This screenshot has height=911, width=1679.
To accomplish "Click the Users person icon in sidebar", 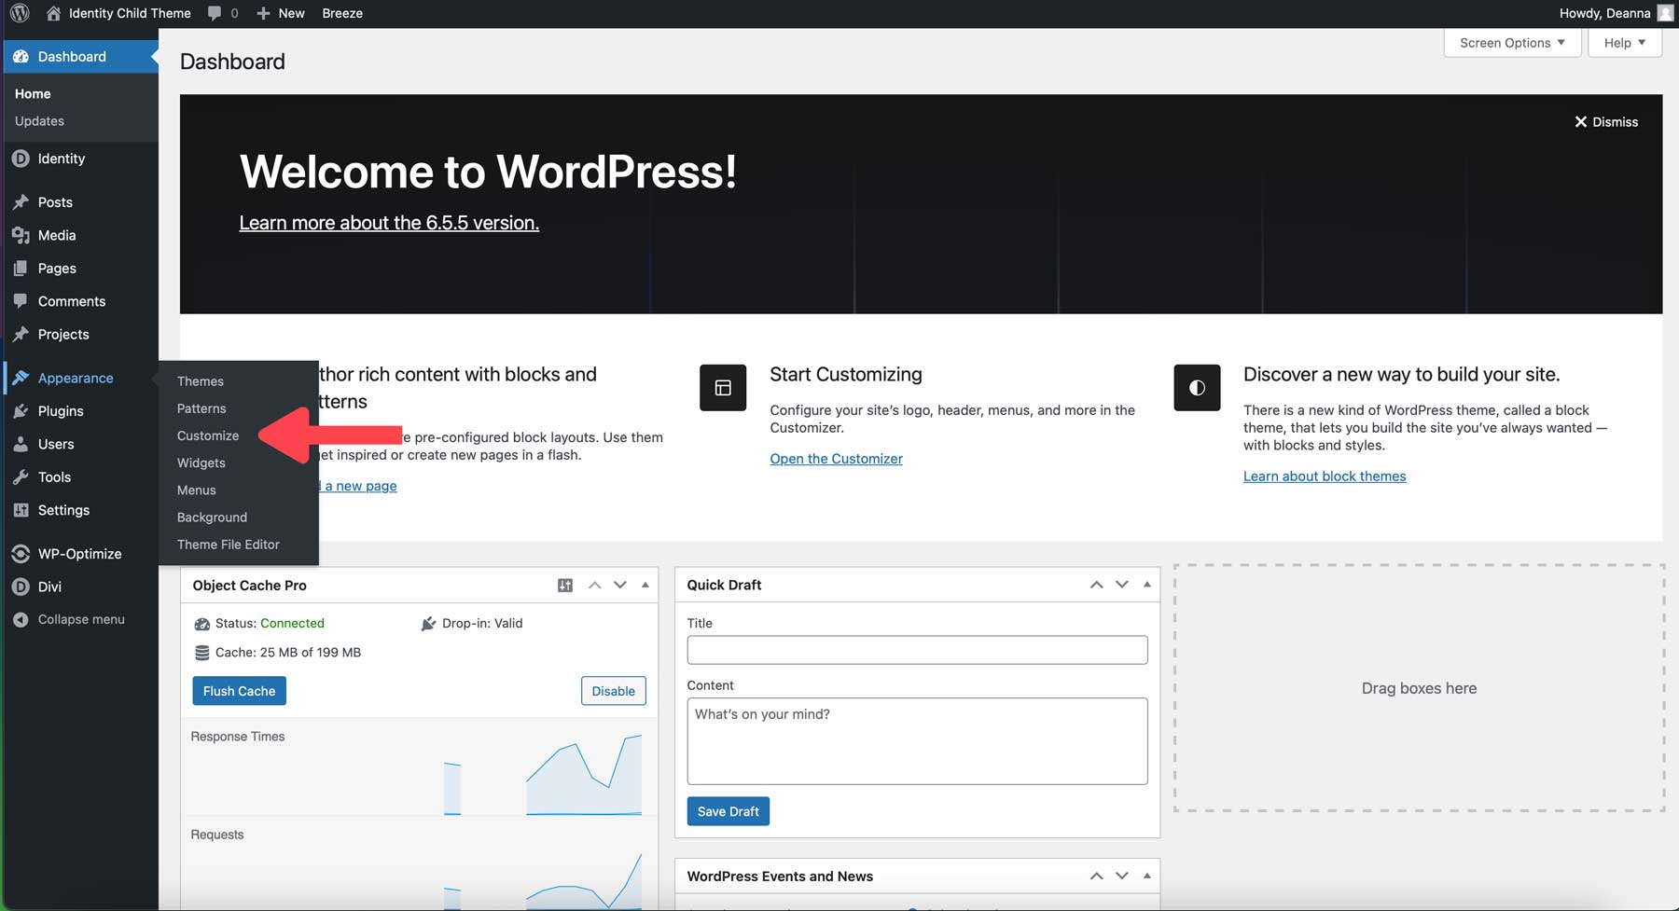I will pyautogui.click(x=21, y=444).
